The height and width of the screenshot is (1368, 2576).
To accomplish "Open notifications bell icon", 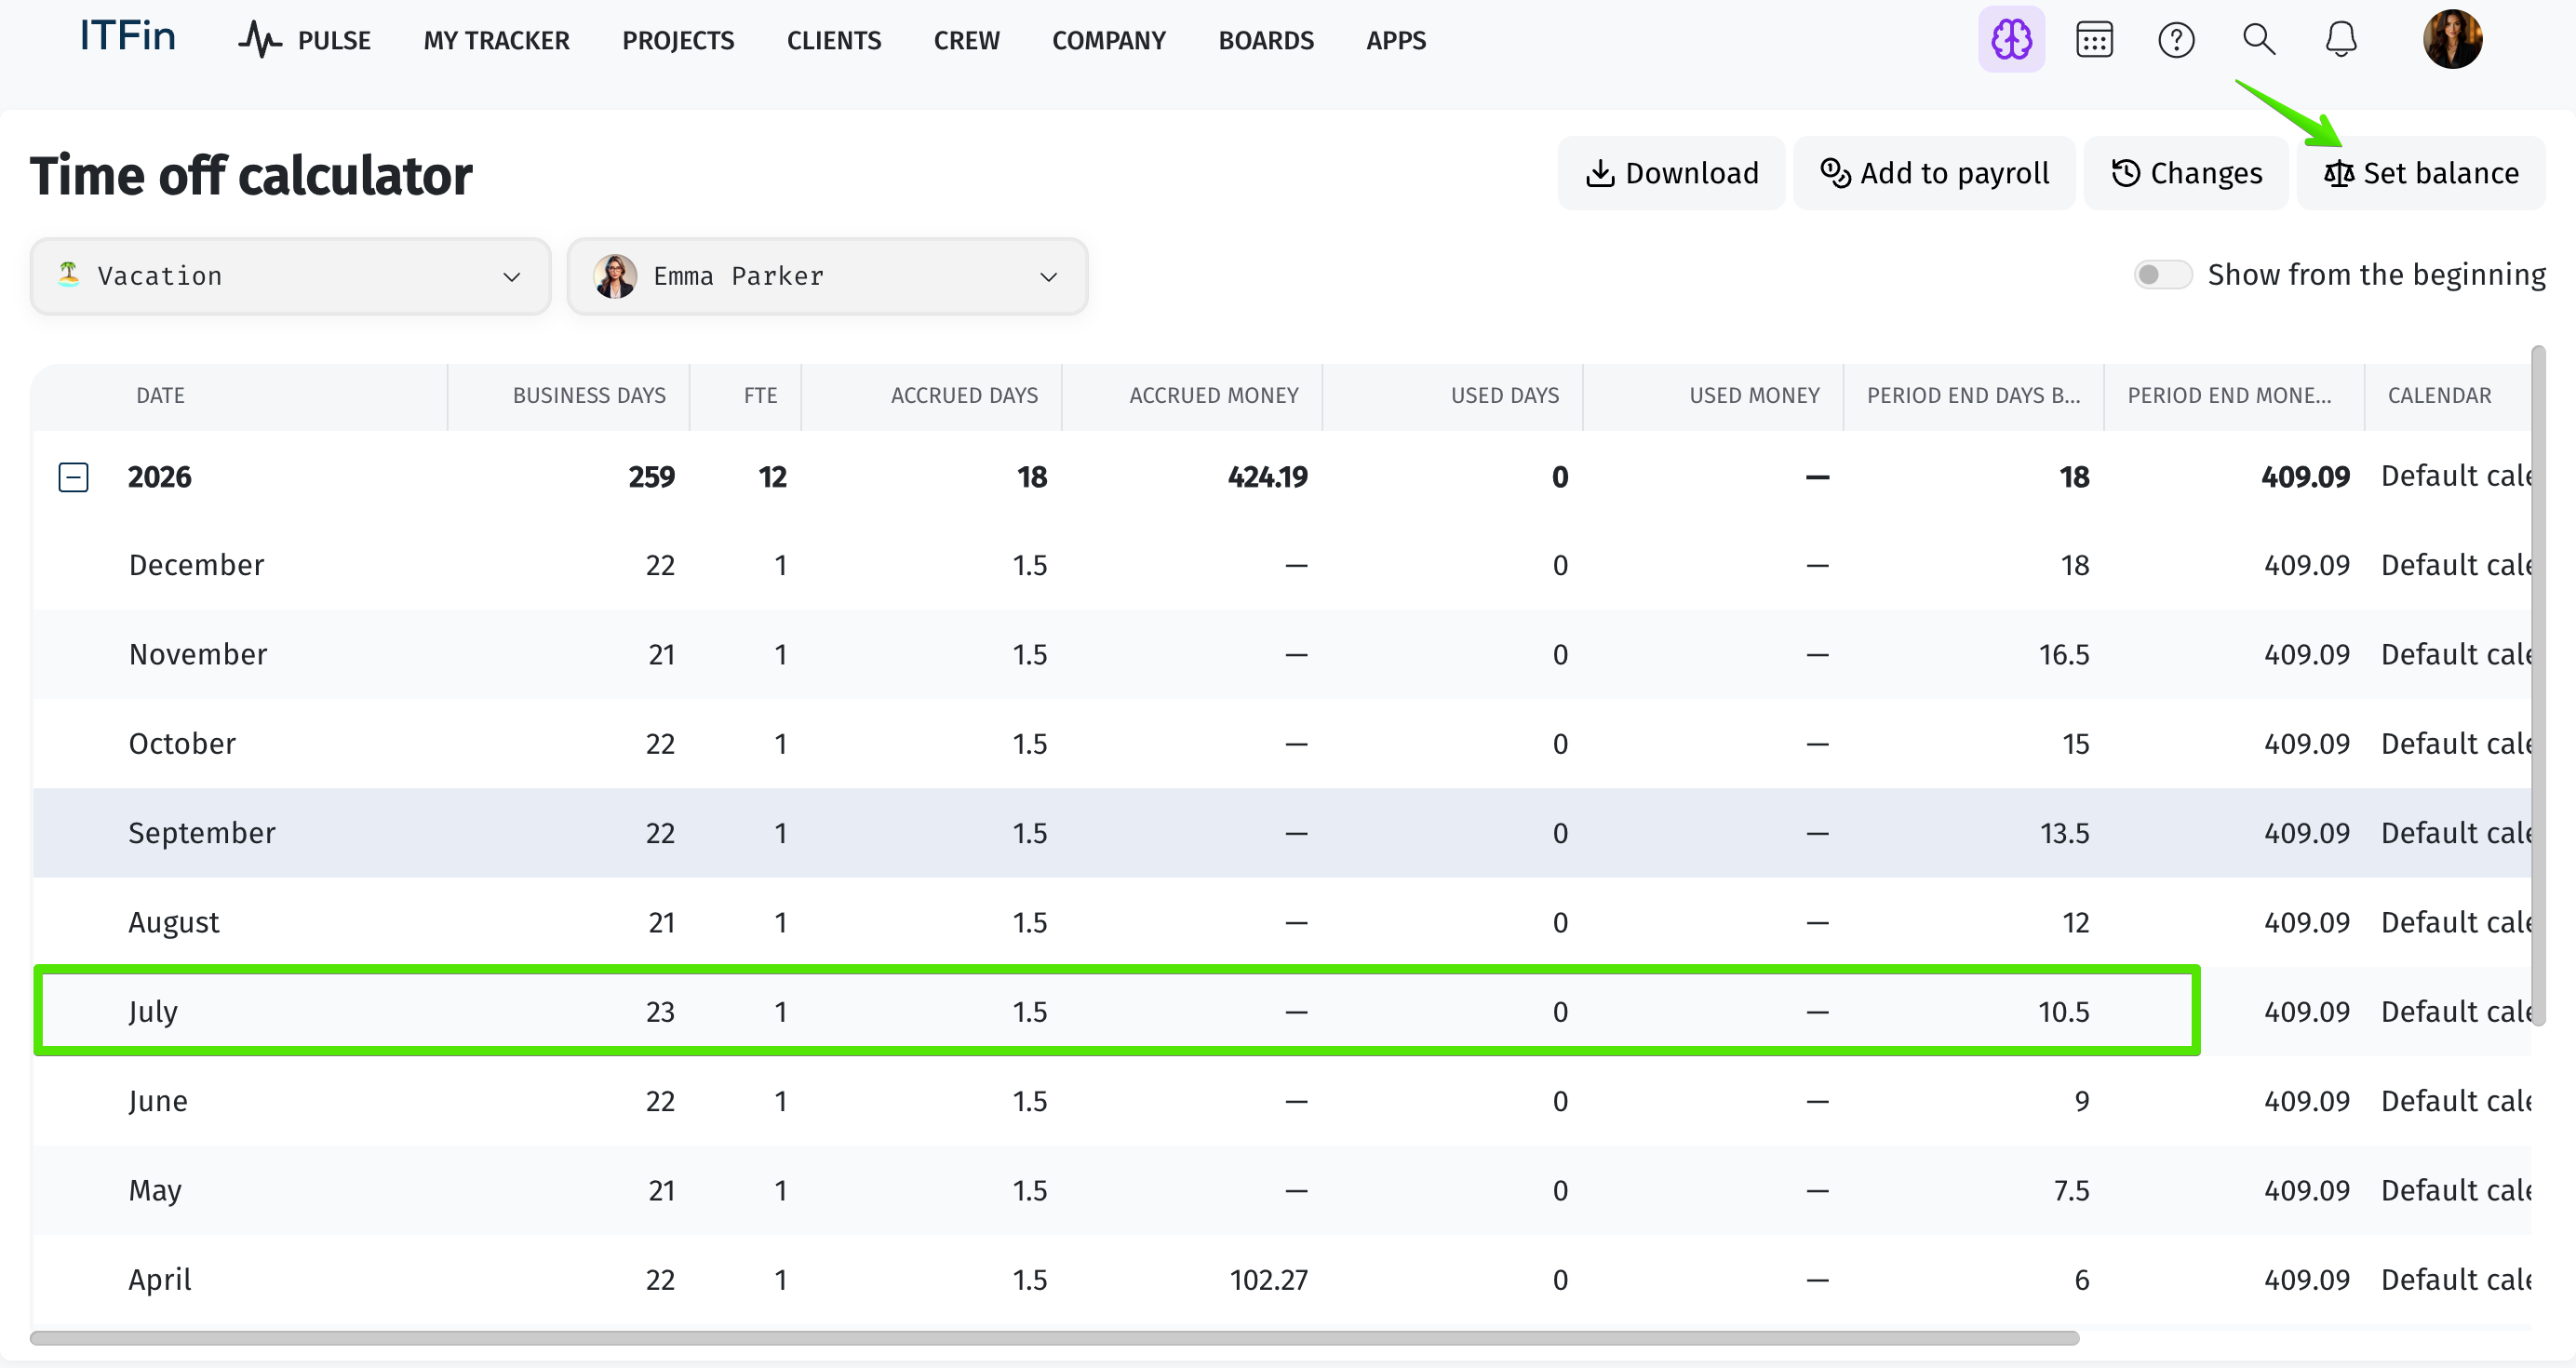I will point(2341,40).
